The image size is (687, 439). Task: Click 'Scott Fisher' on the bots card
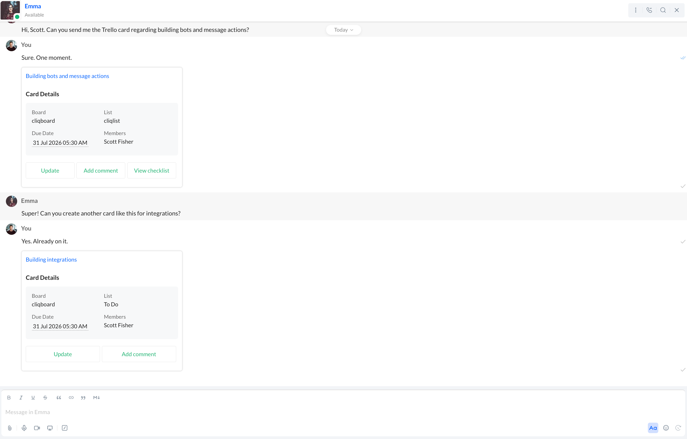tap(119, 142)
